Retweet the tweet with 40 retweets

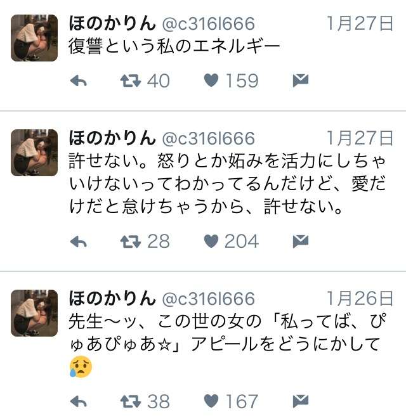[x=131, y=81]
